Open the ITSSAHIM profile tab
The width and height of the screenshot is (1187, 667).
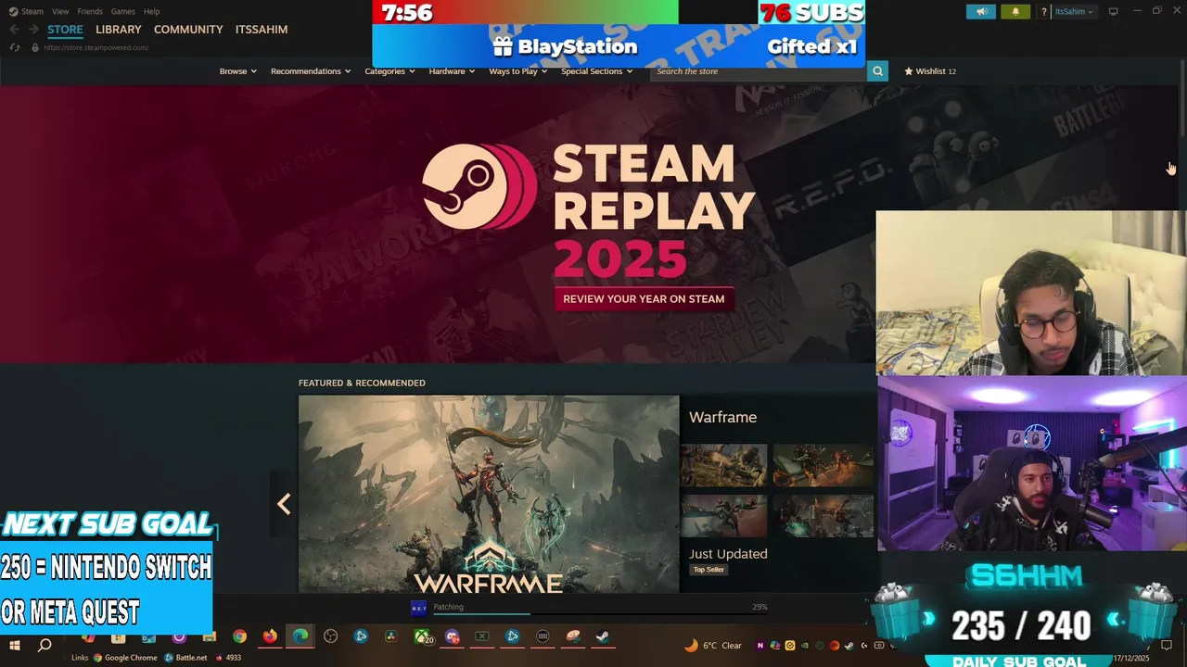(x=262, y=30)
